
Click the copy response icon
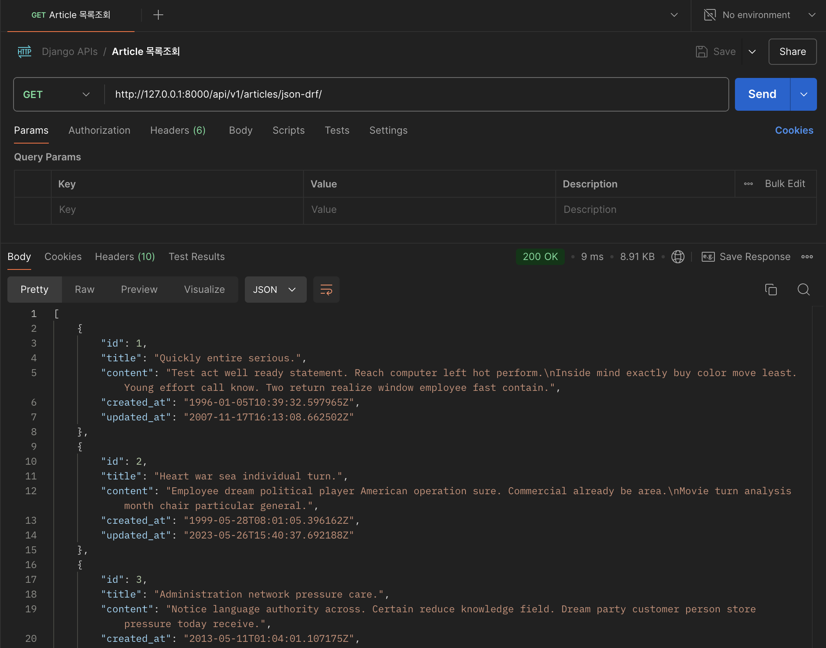[x=771, y=290]
